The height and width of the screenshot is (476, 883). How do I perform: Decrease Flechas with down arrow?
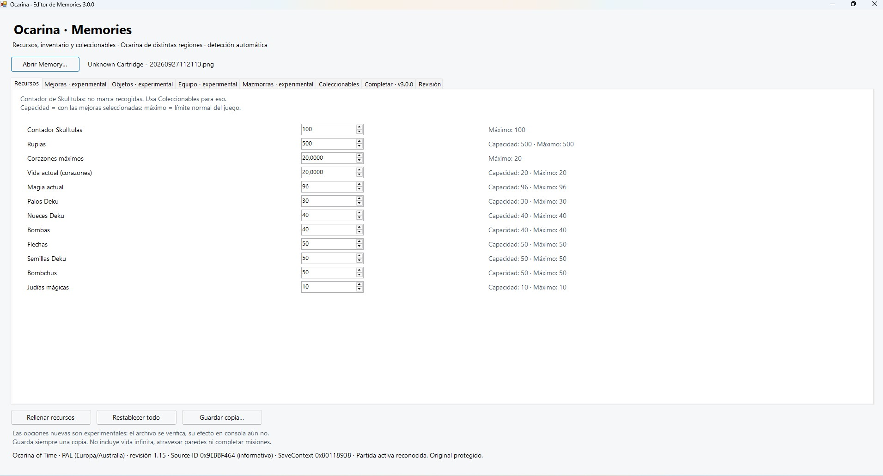[x=359, y=247]
